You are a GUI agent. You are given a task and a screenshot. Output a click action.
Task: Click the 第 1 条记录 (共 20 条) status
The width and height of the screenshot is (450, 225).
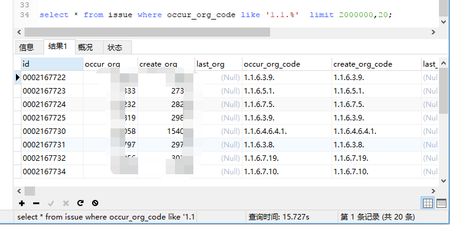pyautogui.click(x=378, y=217)
